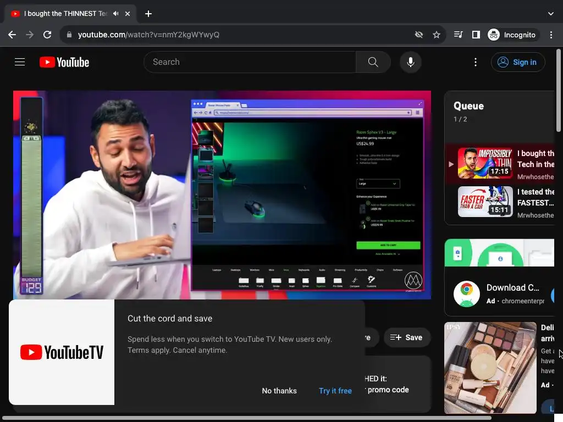Open the YouTube hamburger guide menu

[x=20, y=62]
